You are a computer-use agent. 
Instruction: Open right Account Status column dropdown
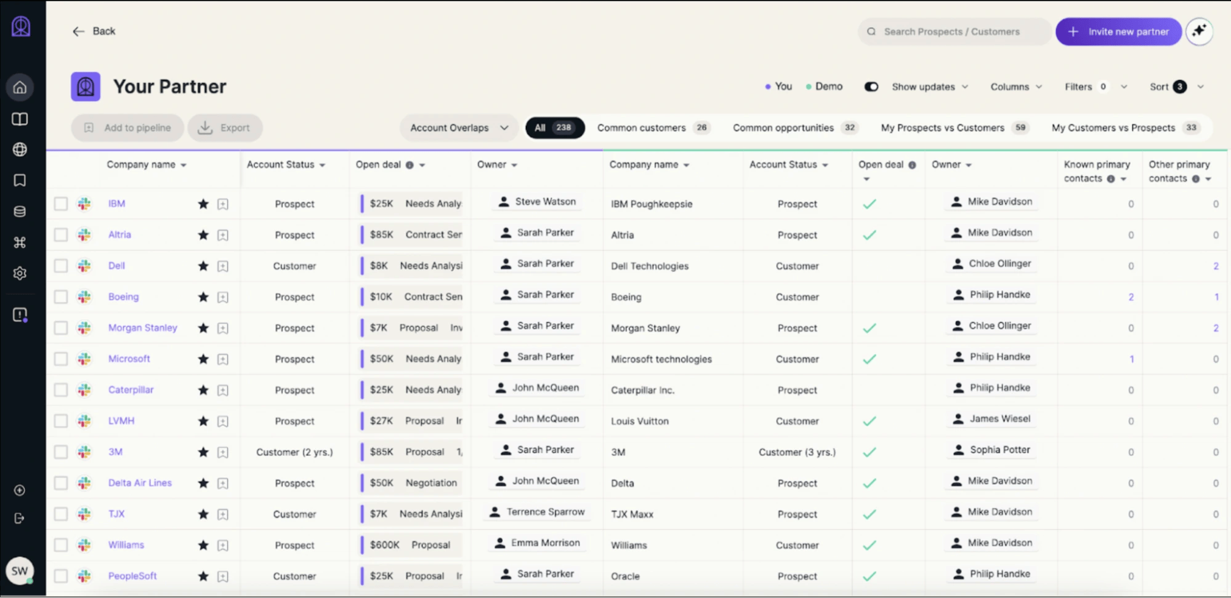click(x=825, y=165)
